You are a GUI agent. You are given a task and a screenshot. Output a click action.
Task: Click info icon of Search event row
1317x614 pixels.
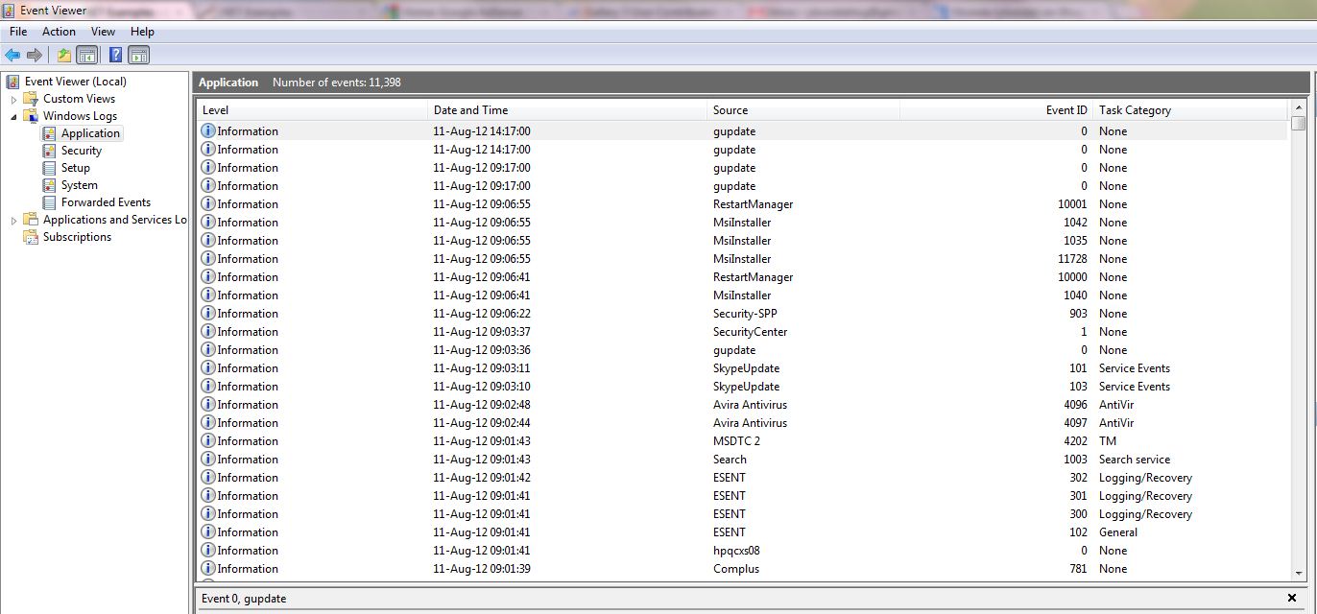208,459
